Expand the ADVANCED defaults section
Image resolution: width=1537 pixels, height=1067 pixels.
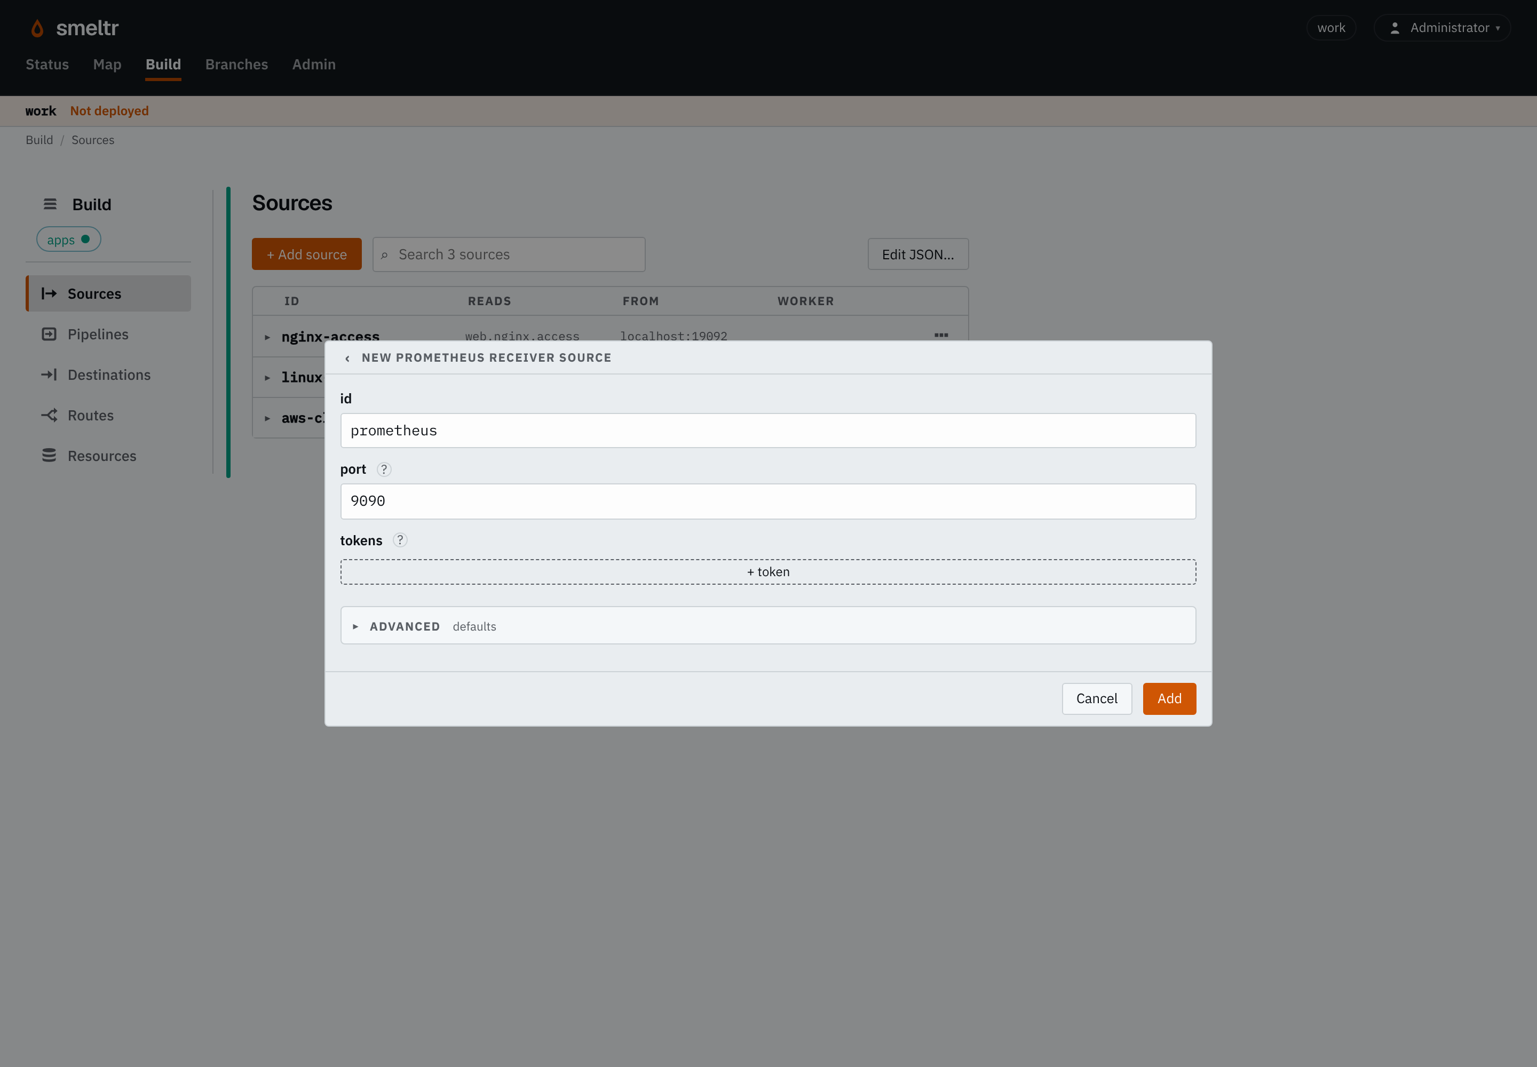pyautogui.click(x=768, y=626)
